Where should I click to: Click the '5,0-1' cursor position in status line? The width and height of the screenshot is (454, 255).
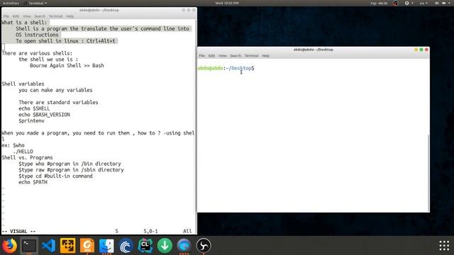[x=150, y=232]
